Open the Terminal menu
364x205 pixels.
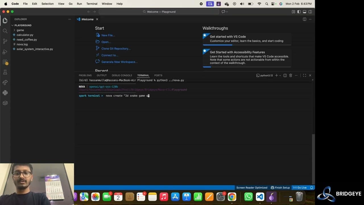(x=92, y=4)
